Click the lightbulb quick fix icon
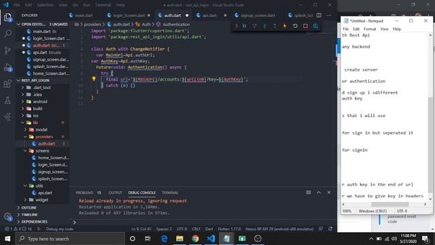Image resolution: width=435 pixels, height=245 pixels. pos(94,79)
